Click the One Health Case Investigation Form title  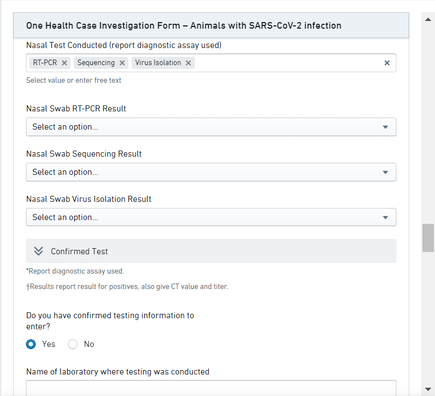(184, 25)
